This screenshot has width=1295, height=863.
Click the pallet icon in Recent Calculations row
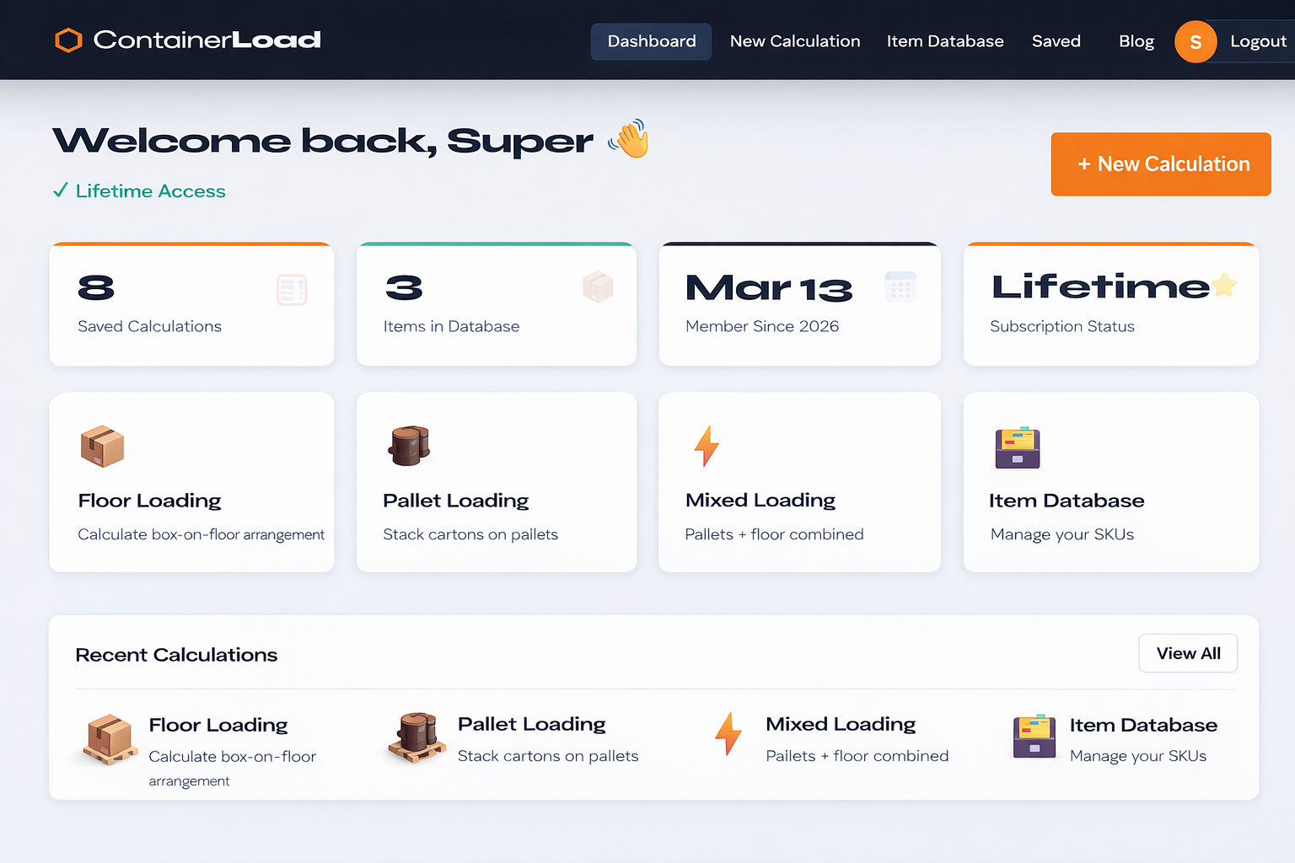click(x=416, y=737)
